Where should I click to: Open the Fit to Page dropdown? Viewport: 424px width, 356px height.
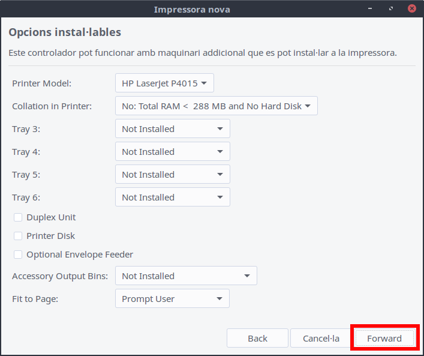172,298
